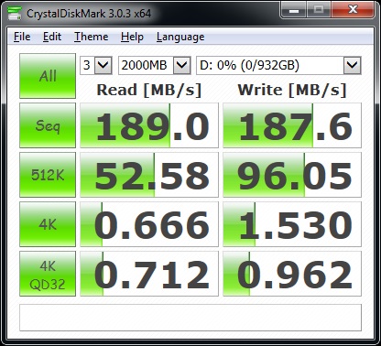
Task: Run the 4K random test
Action: [48, 224]
